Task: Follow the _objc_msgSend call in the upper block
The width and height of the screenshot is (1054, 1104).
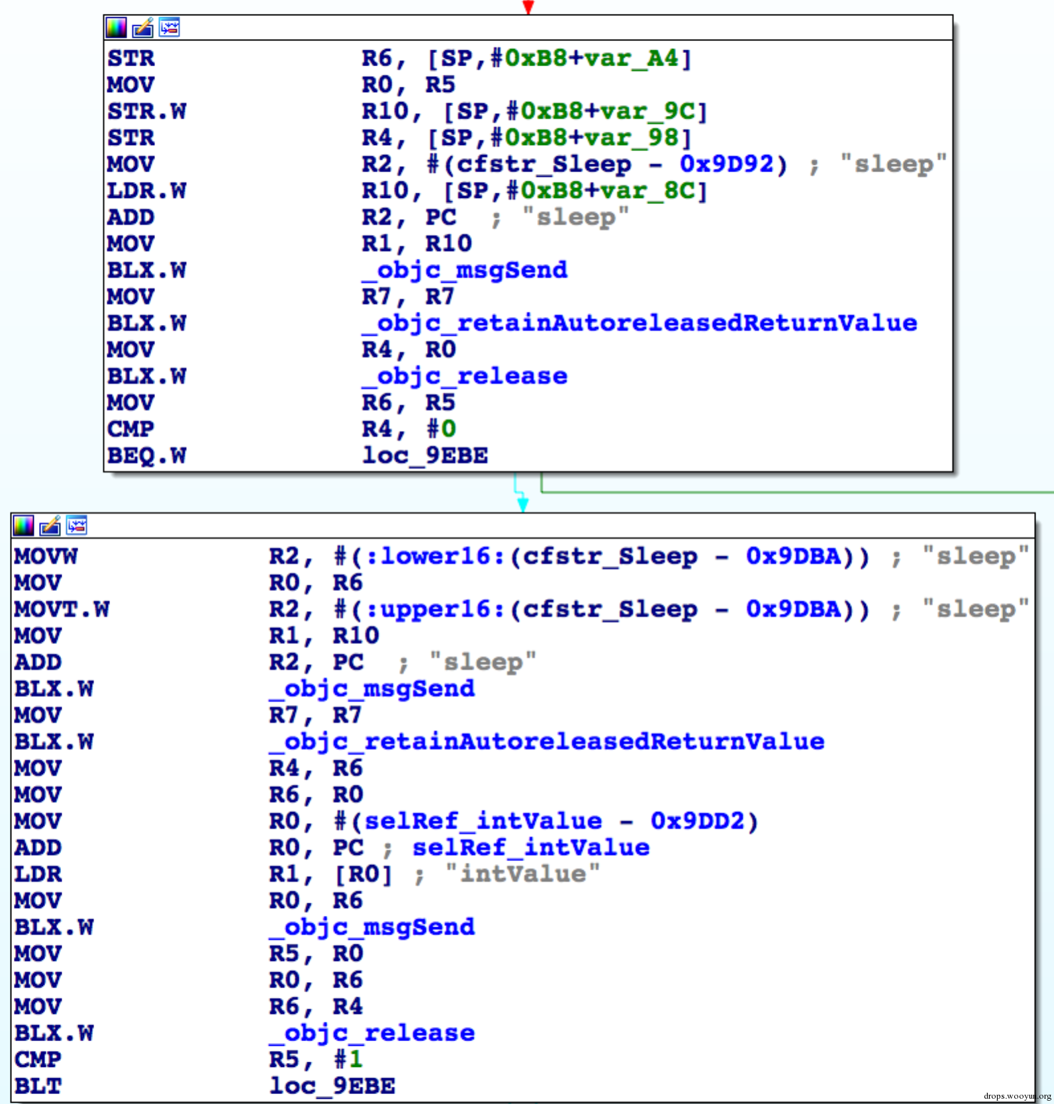Action: click(x=465, y=270)
